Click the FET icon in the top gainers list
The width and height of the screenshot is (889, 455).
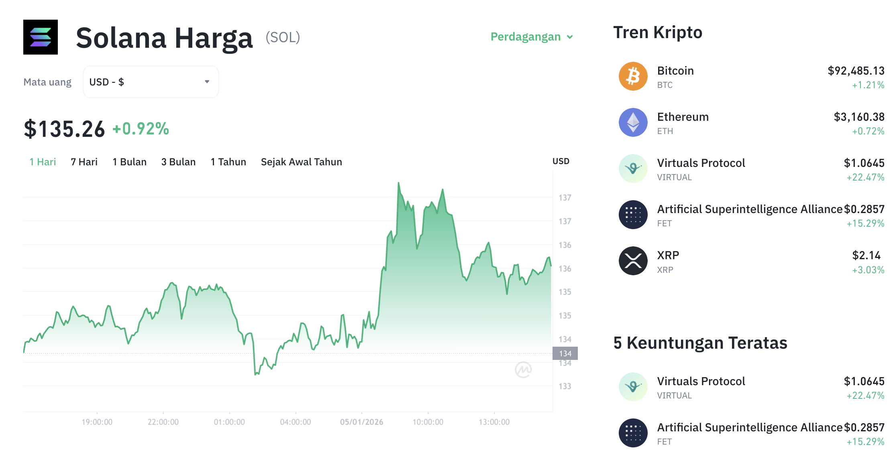633,433
